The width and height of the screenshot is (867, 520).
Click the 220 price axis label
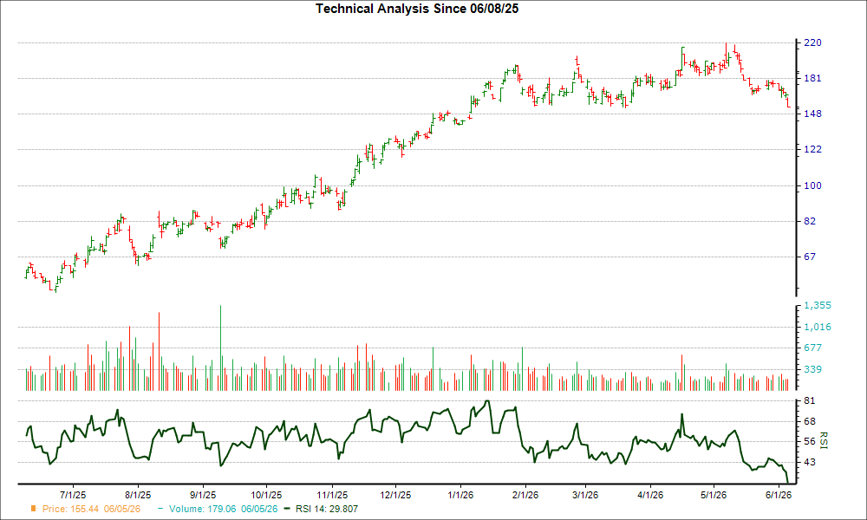tap(812, 42)
